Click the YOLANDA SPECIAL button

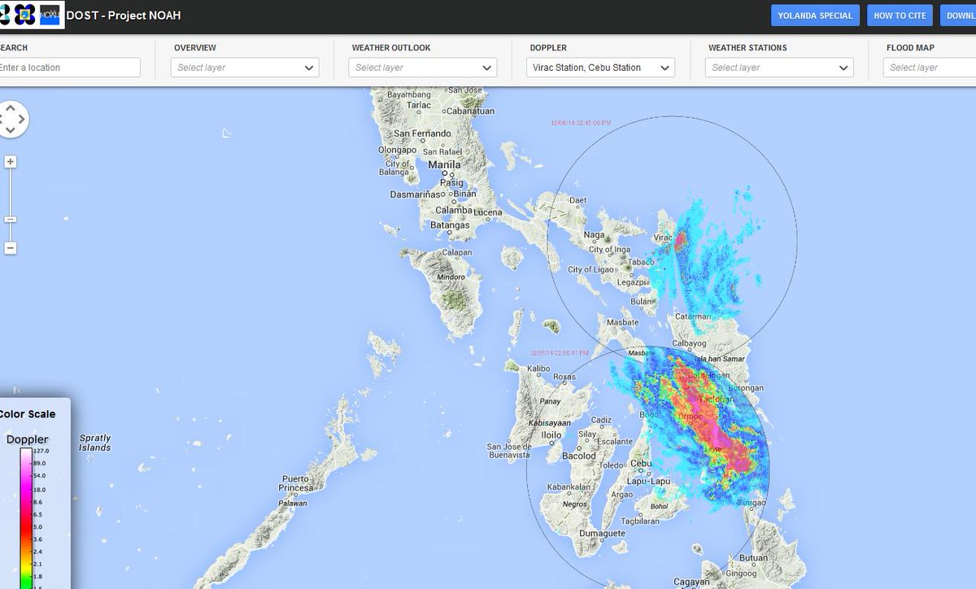pos(815,15)
